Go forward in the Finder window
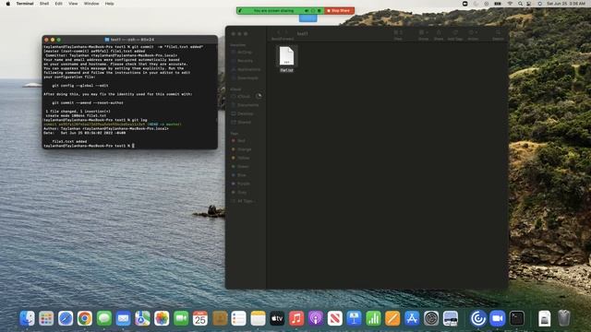 pos(286,33)
